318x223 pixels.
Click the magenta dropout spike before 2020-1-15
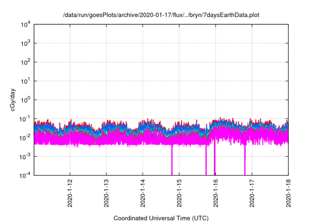[172, 160]
